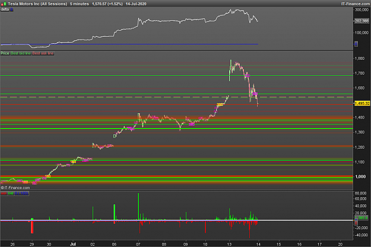
Task: Click the blue 0 tag on delta axis
Action: [x=356, y=44]
